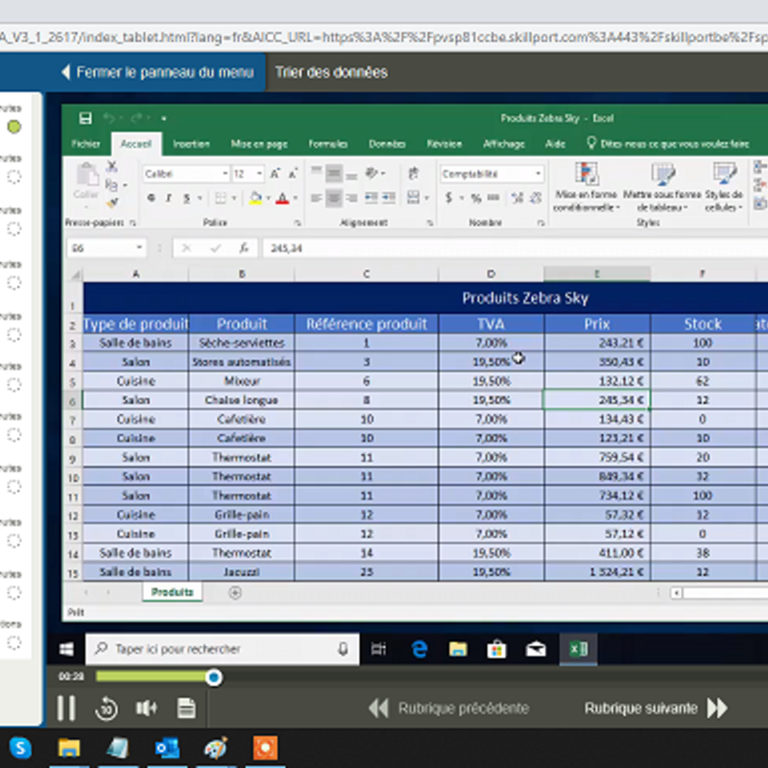Image resolution: width=768 pixels, height=768 pixels.
Task: Open the transcript document icon in player
Action: [x=186, y=708]
